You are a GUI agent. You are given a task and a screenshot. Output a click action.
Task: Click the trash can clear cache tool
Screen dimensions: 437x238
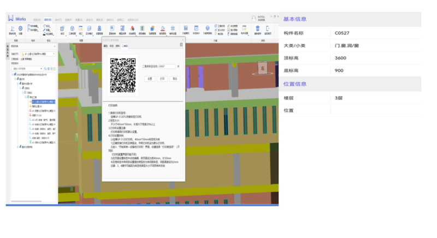point(257,30)
